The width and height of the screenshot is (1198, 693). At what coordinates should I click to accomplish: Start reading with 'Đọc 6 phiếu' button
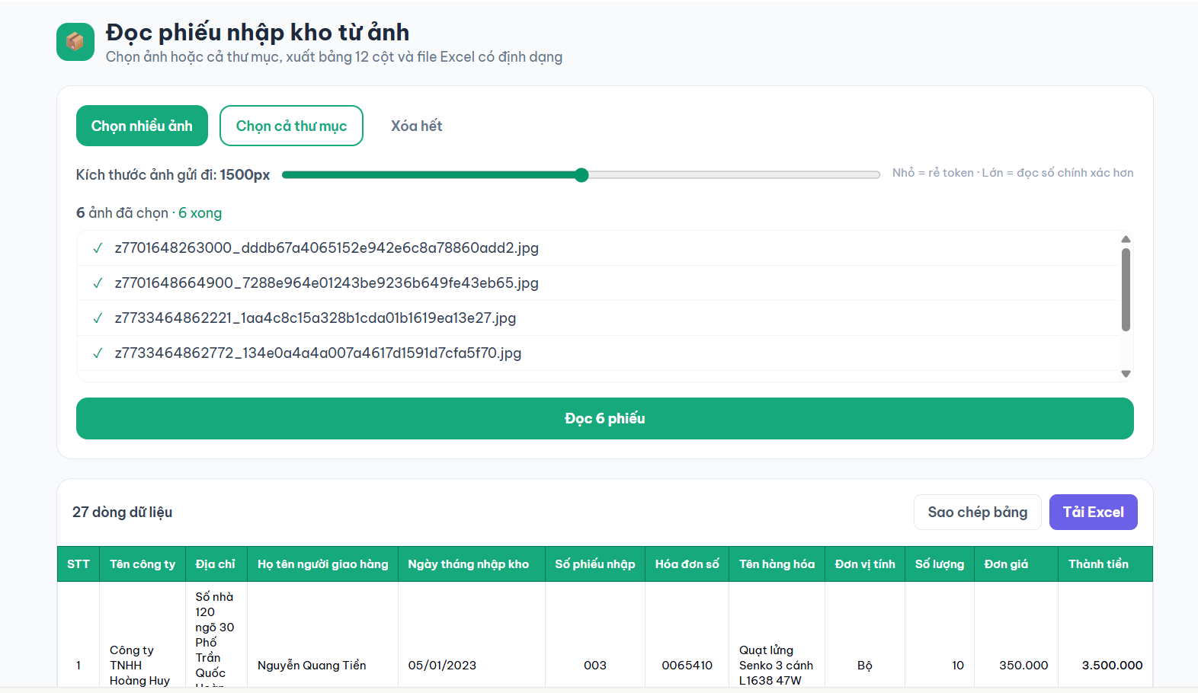click(x=605, y=418)
